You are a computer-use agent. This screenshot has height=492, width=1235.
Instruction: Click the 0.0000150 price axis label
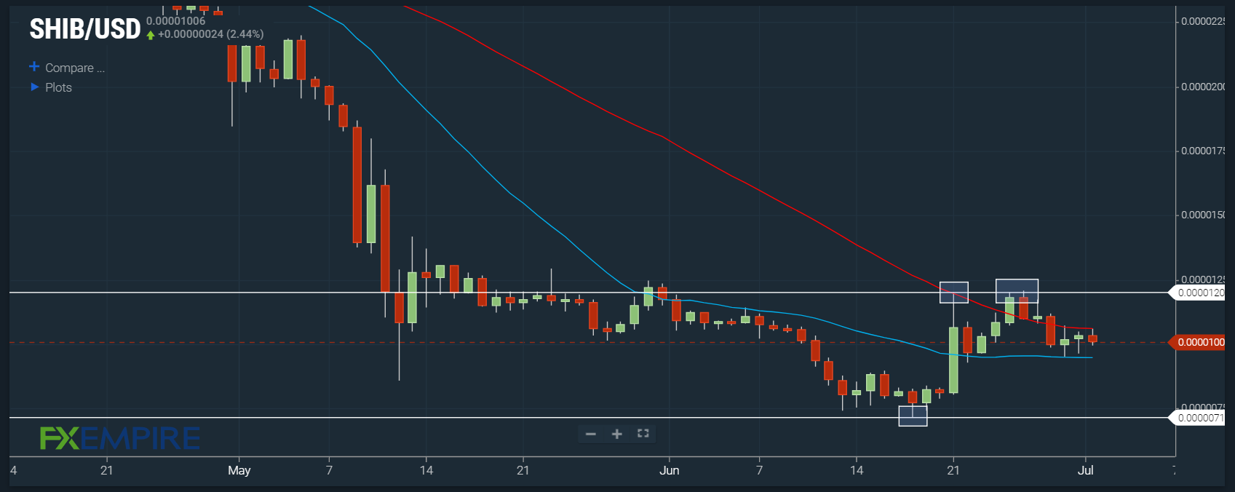coord(1202,215)
